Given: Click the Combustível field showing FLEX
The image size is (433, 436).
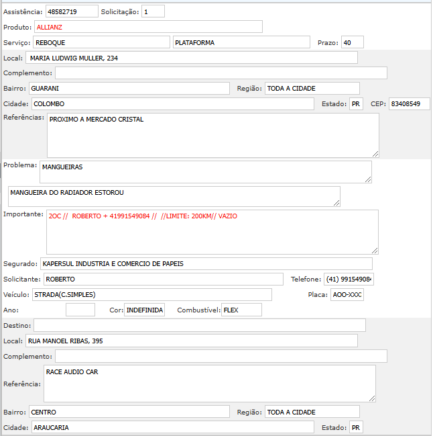Looking at the screenshot, I should coord(241,310).
